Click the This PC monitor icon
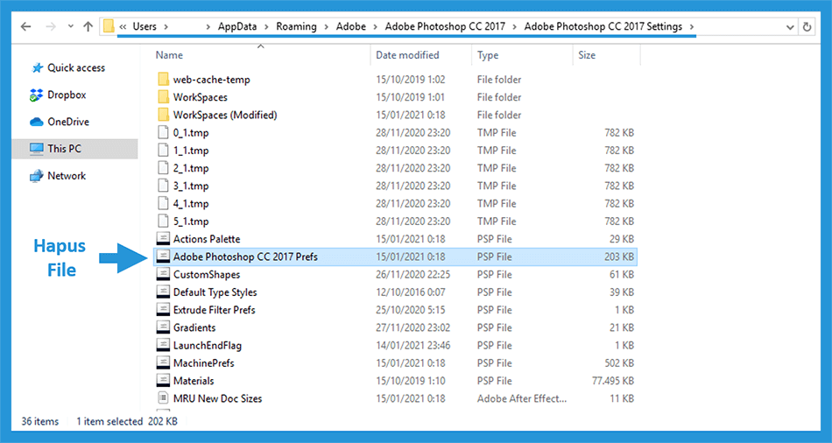Viewport: 832px width, 443px height. click(x=36, y=149)
